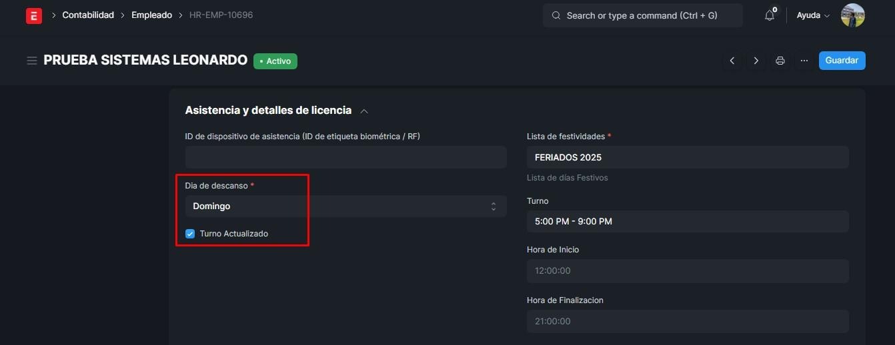Toggle the sidebar hamburger menu
This screenshot has height=345, width=895.
[x=31, y=61]
